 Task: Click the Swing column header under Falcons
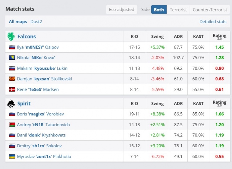tap(157, 37)
